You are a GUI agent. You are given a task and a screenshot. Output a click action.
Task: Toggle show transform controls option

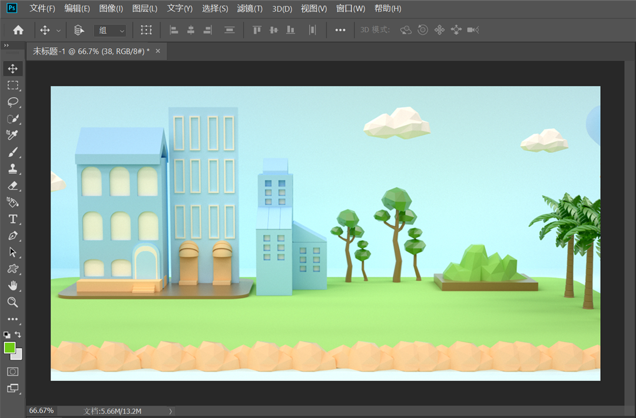point(146,30)
